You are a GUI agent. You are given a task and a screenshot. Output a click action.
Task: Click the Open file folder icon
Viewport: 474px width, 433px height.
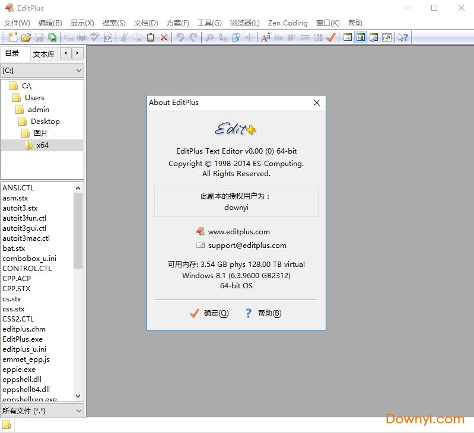pos(26,37)
